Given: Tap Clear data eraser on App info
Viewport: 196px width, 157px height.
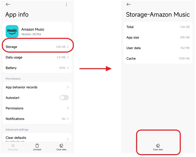Looking at the screenshot, I should tap(61, 146).
